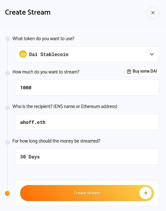Click the yellow Dai coin icon
The height and width of the screenshot is (211, 166).
coord(23,54)
